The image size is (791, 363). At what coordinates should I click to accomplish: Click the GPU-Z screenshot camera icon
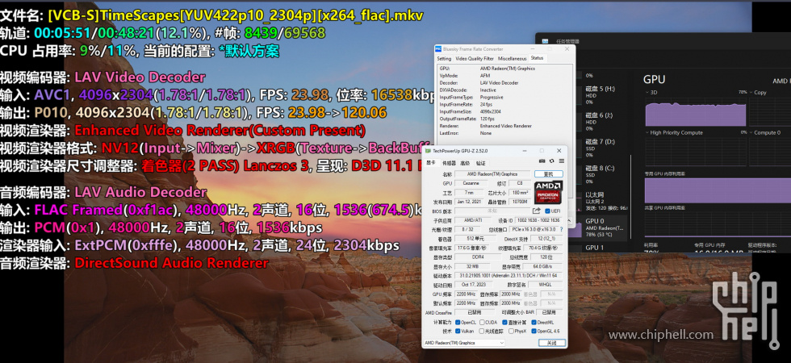542,161
